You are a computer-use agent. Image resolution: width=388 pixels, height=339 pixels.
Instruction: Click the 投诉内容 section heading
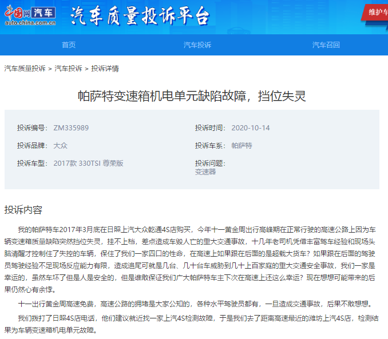23,210
